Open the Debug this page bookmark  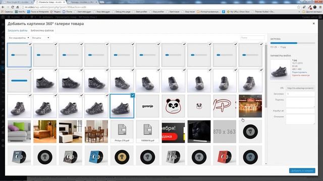pos(121,12)
